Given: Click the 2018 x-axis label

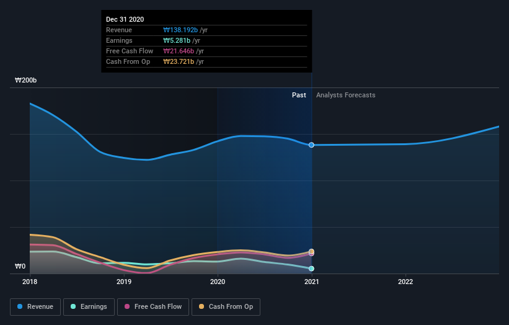Looking at the screenshot, I should tap(30, 282).
